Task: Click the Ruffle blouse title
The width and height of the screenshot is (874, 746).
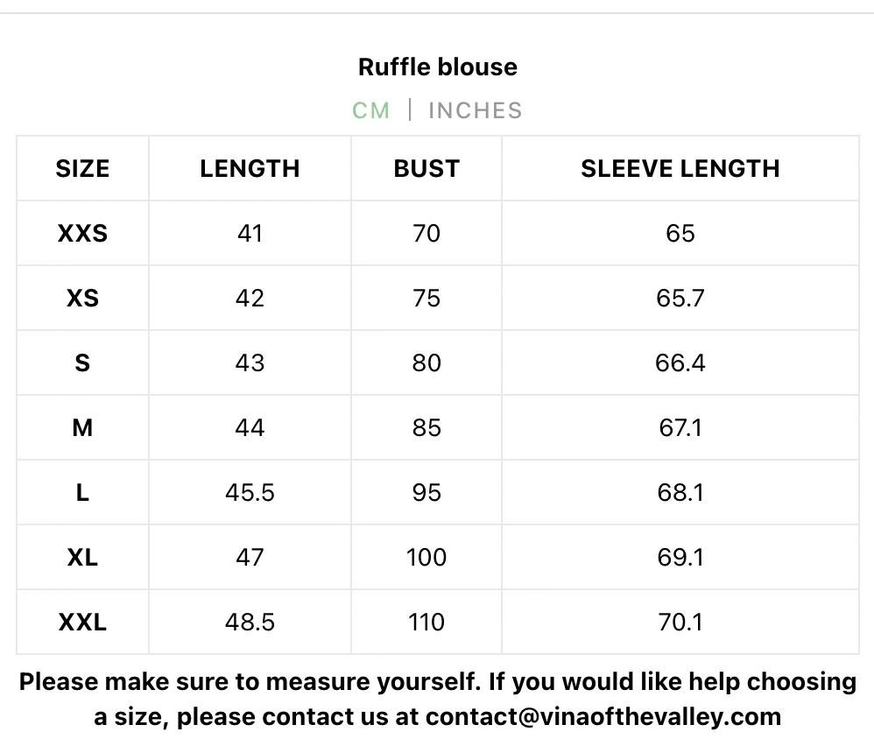Action: point(438,67)
